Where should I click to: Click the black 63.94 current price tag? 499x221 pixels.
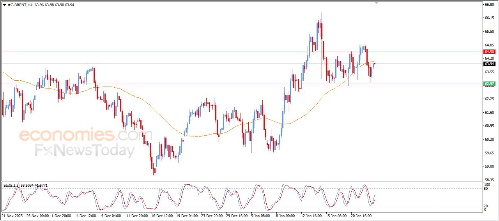[489, 64]
